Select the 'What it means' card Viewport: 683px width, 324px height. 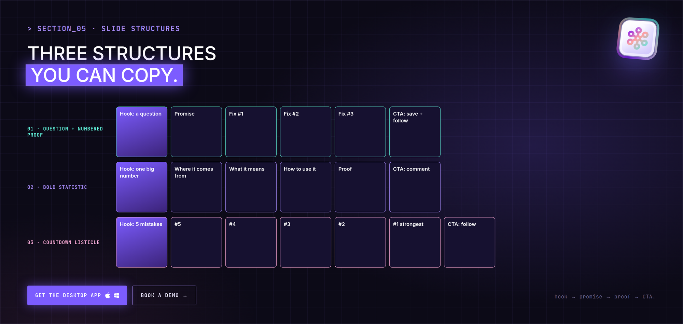click(251, 187)
